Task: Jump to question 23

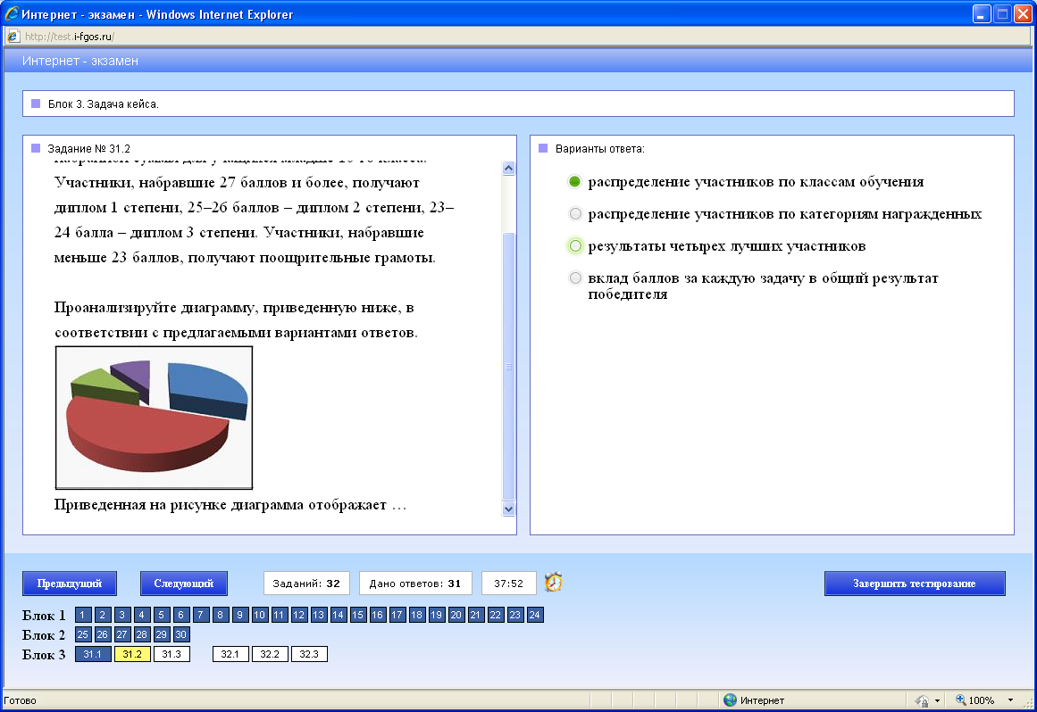Action: point(515,615)
